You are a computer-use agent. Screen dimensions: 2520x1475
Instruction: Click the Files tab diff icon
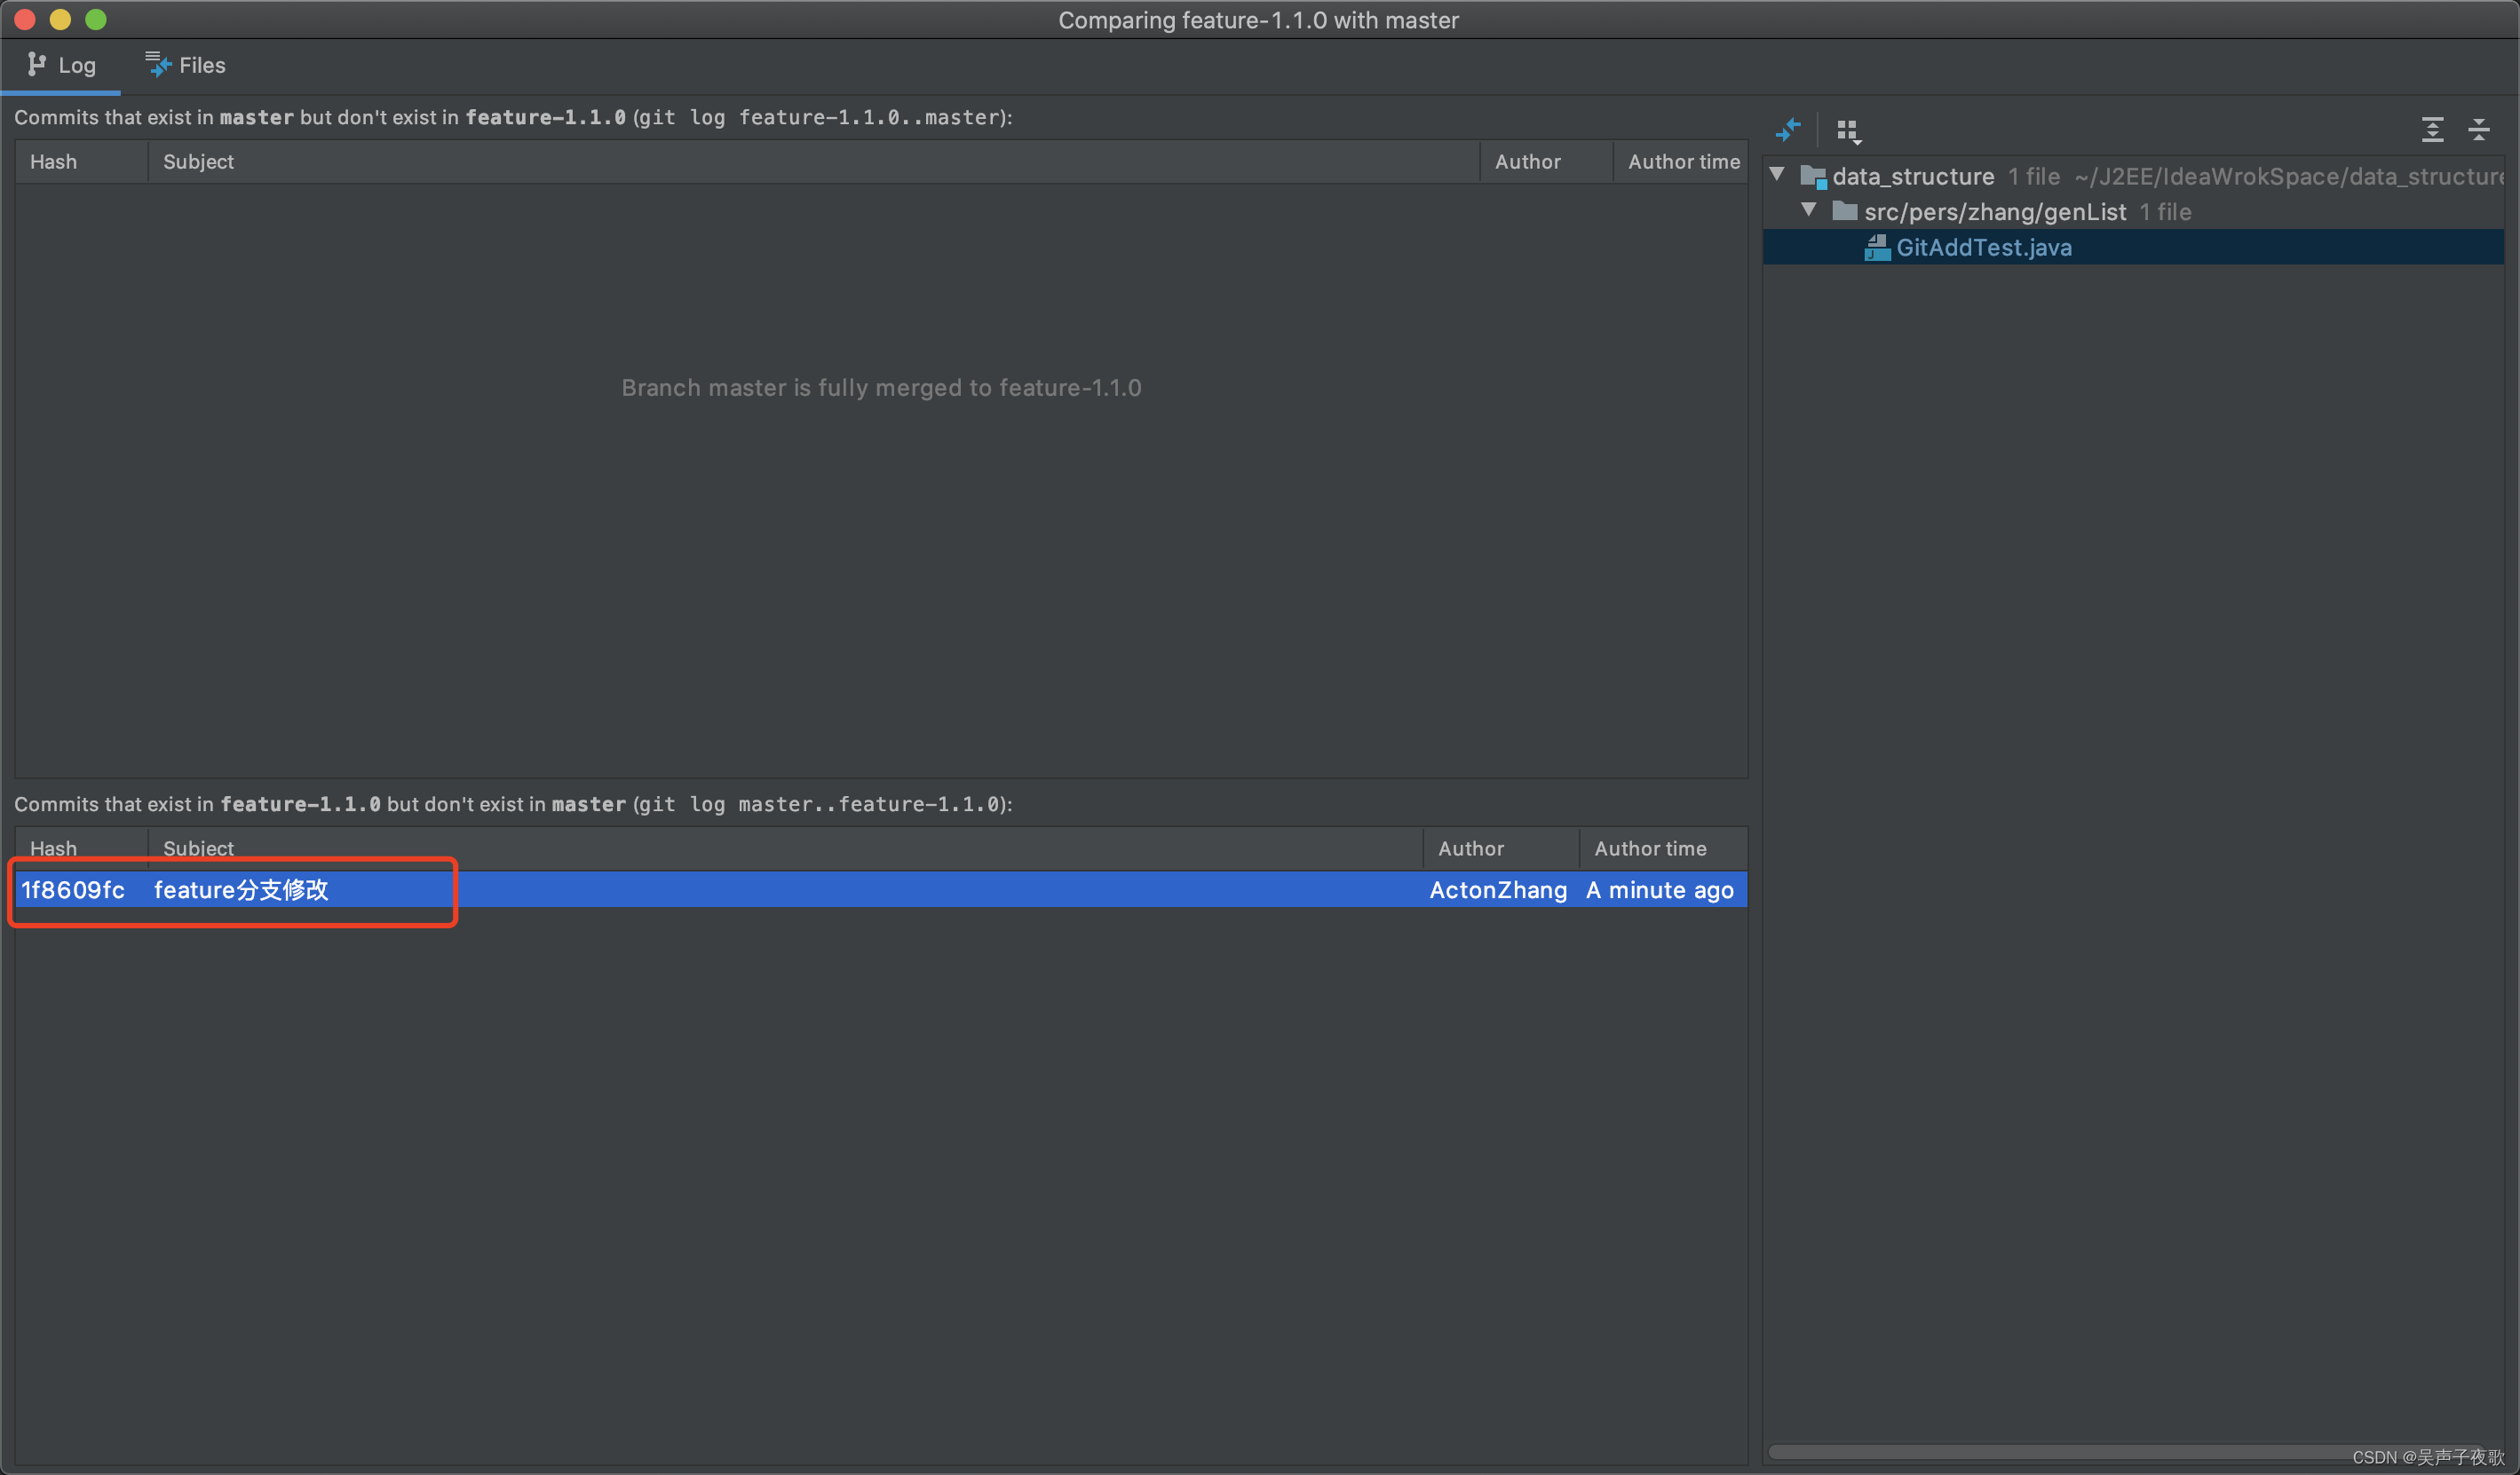(158, 65)
